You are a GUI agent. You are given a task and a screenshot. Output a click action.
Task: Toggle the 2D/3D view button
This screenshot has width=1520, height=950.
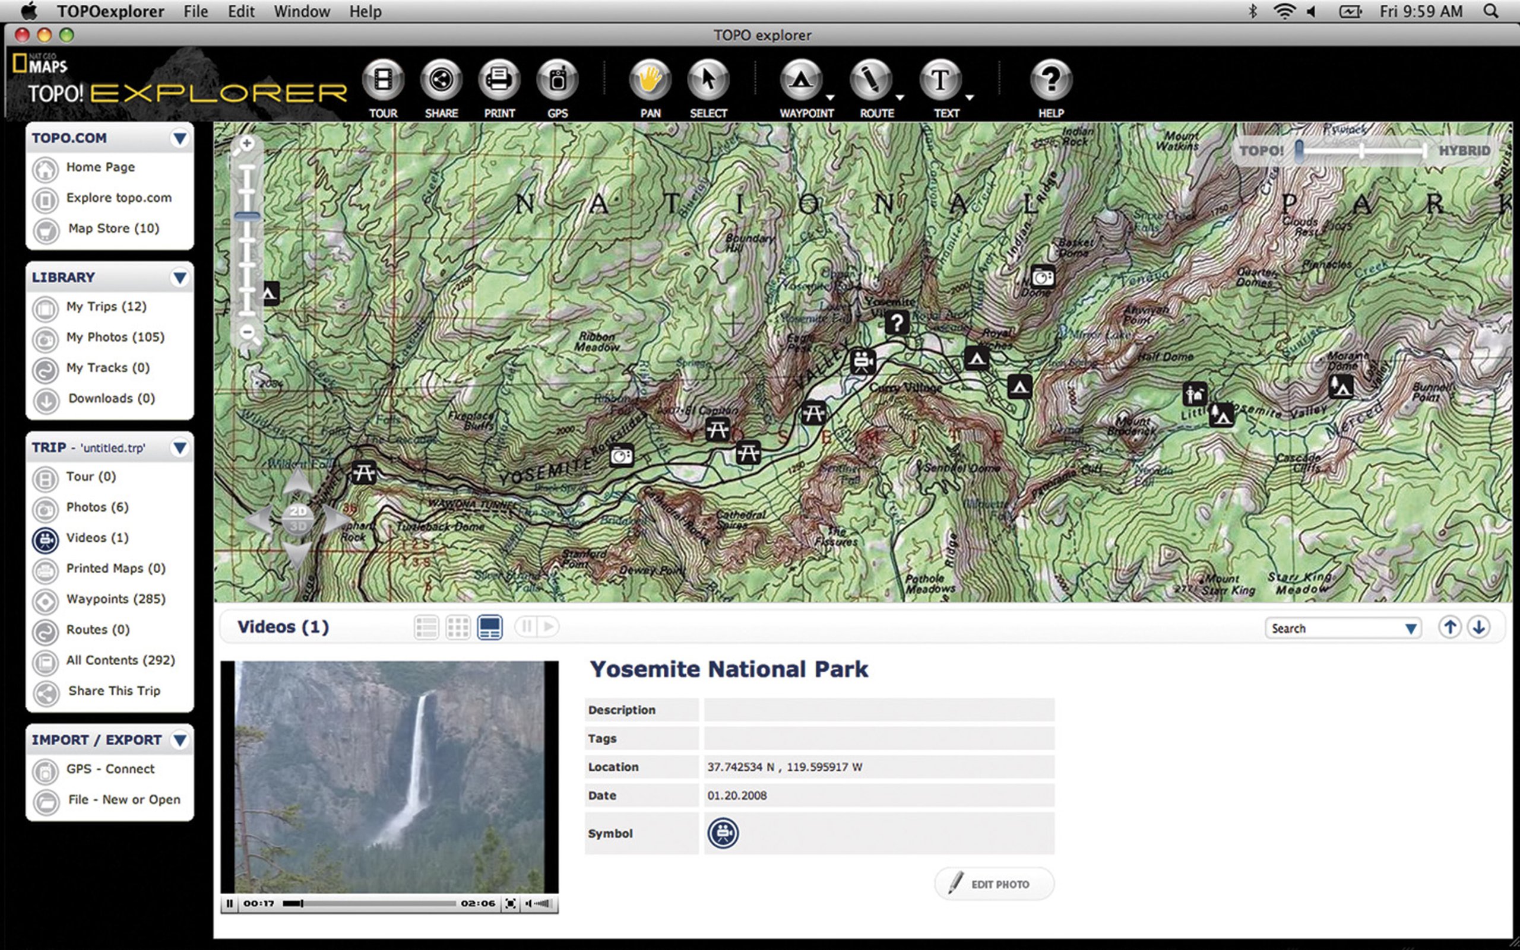(298, 519)
